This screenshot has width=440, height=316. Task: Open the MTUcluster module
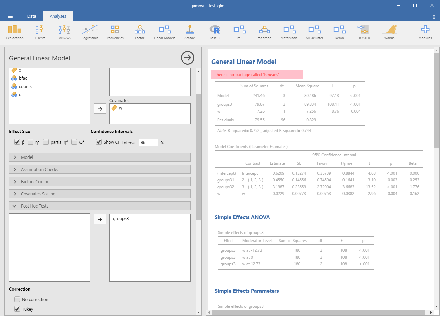(x=314, y=32)
